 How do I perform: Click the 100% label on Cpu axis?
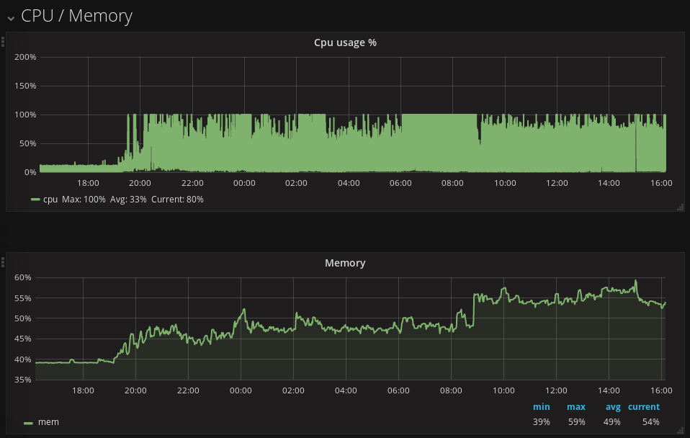click(25, 115)
